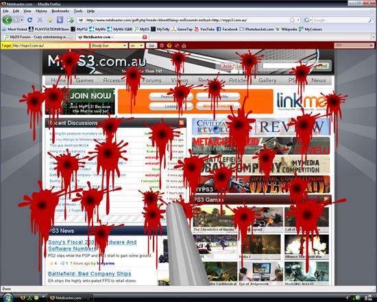This screenshot has width=377, height=302.
Task: Open the MyPS3 bookmark
Action: [x=79, y=29]
